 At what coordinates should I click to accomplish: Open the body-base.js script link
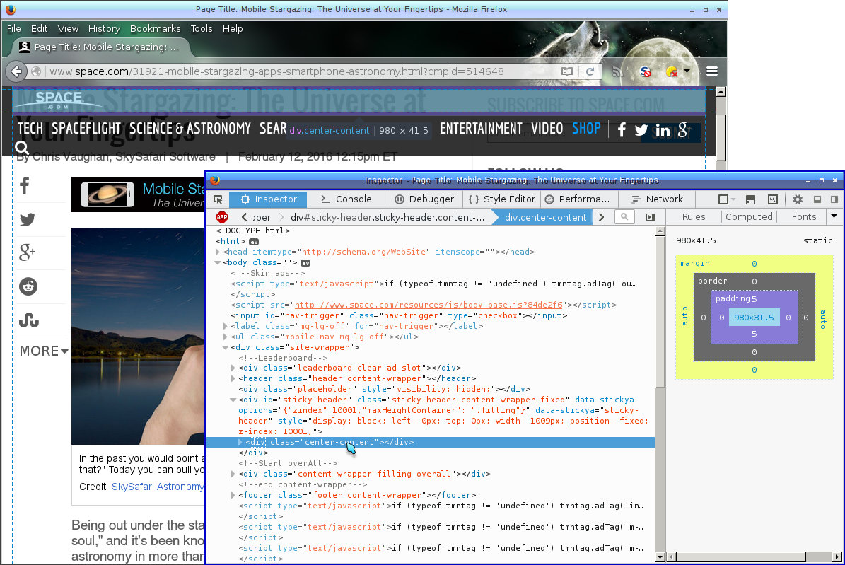[x=429, y=305]
